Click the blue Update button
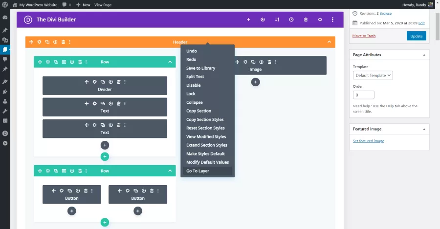The height and width of the screenshot is (229, 440). (x=417, y=36)
